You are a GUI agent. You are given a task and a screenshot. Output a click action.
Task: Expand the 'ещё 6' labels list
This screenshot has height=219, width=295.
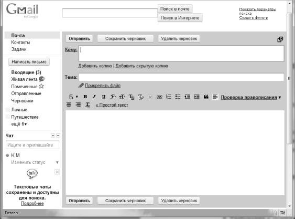[x=19, y=124]
